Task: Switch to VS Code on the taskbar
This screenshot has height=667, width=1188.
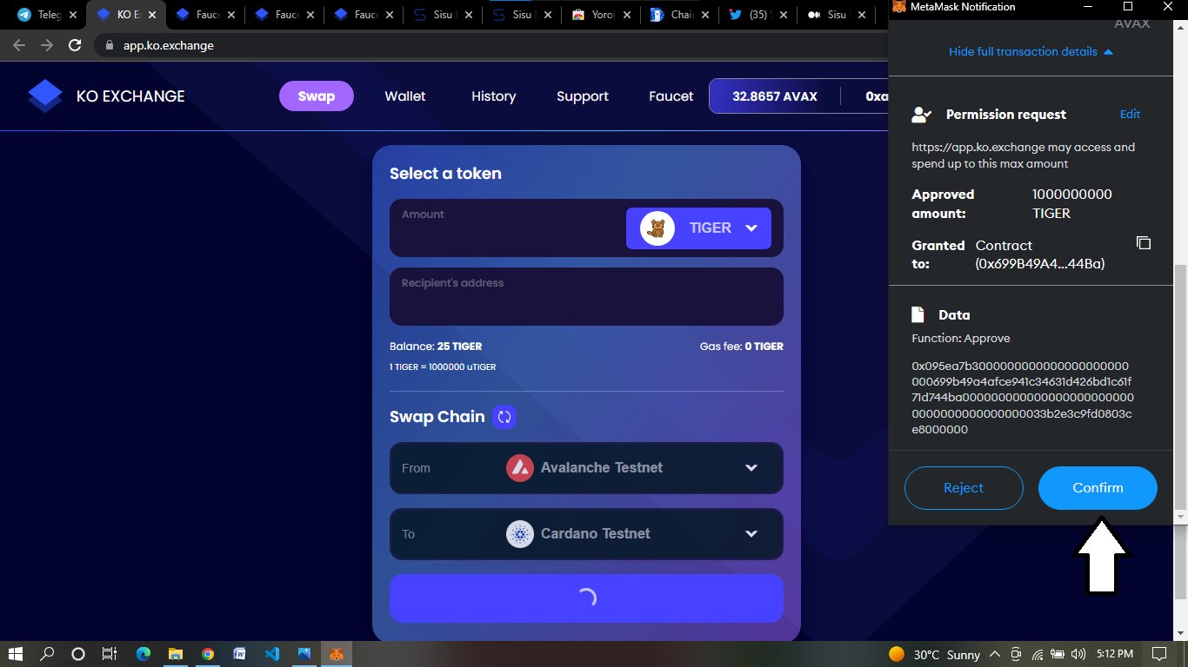Action: coord(271,654)
